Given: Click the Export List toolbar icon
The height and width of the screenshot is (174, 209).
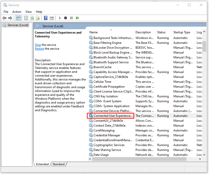Looking at the screenshot, I should coord(38,18).
